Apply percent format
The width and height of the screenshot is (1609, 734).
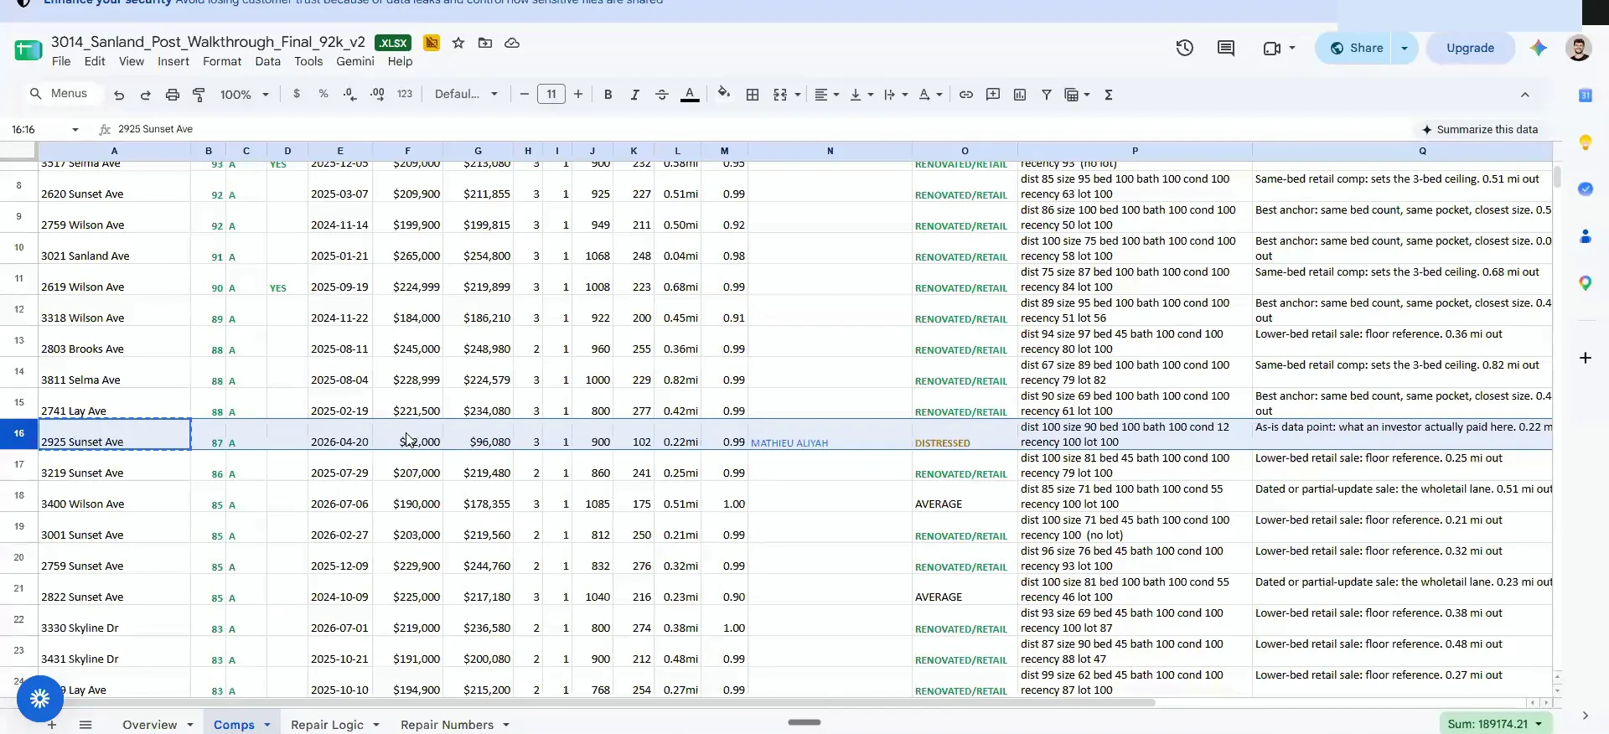pos(323,94)
